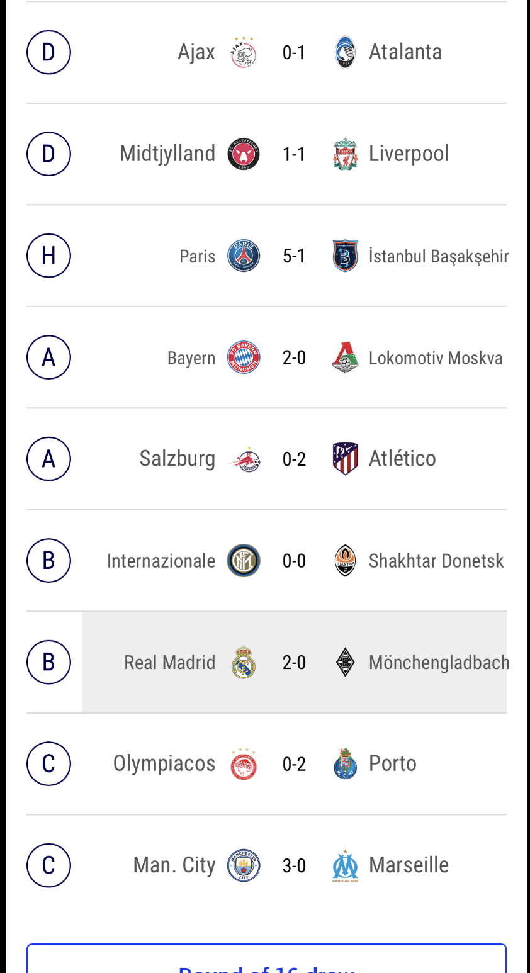
Task: Click the Shakhtar Donetsk badge
Action: [x=345, y=560]
